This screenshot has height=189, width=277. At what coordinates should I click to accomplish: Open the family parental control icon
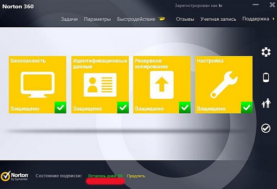[266, 103]
